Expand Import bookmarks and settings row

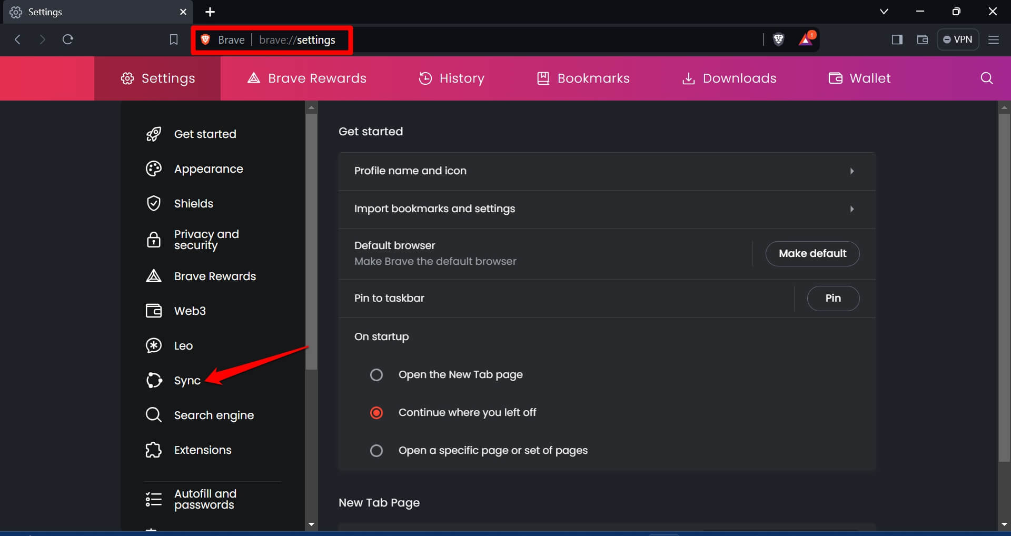pyautogui.click(x=607, y=209)
